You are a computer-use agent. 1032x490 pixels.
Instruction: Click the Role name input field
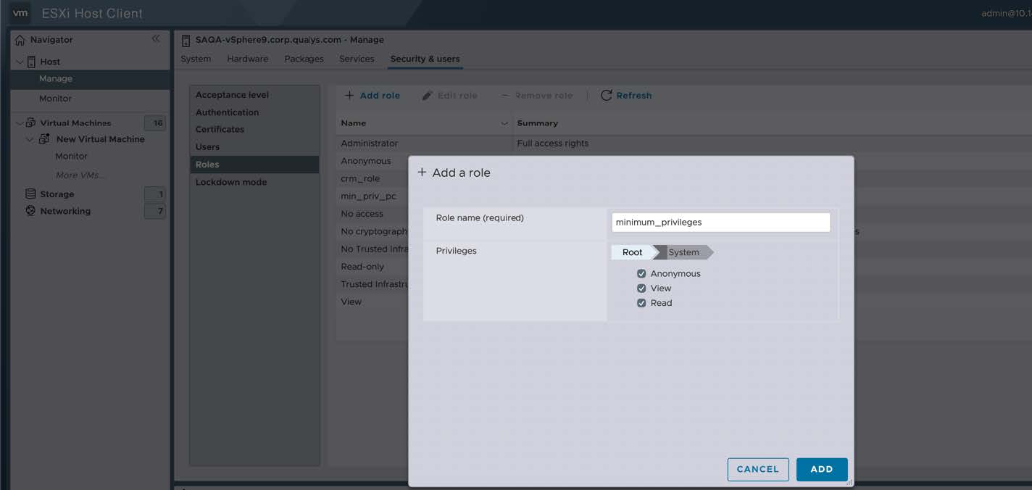tap(720, 223)
